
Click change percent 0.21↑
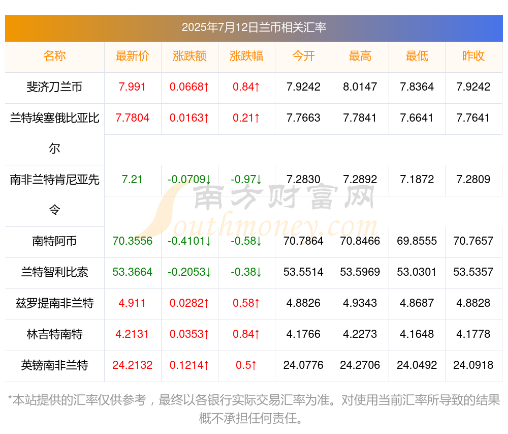click(246, 118)
